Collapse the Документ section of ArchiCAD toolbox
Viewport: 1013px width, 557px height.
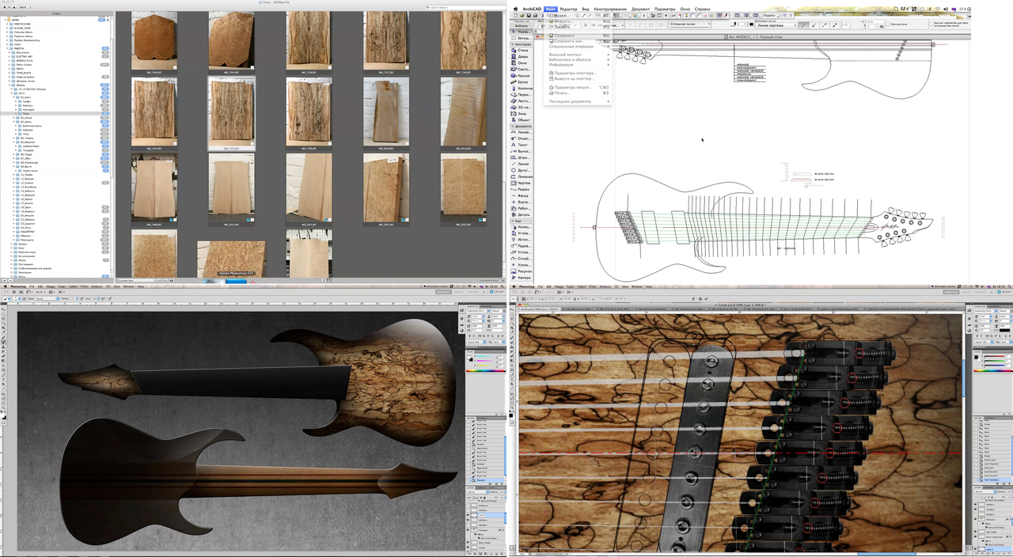(x=513, y=127)
